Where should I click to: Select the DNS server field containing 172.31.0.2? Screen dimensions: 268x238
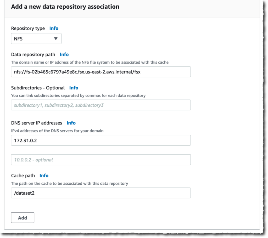click(x=101, y=140)
